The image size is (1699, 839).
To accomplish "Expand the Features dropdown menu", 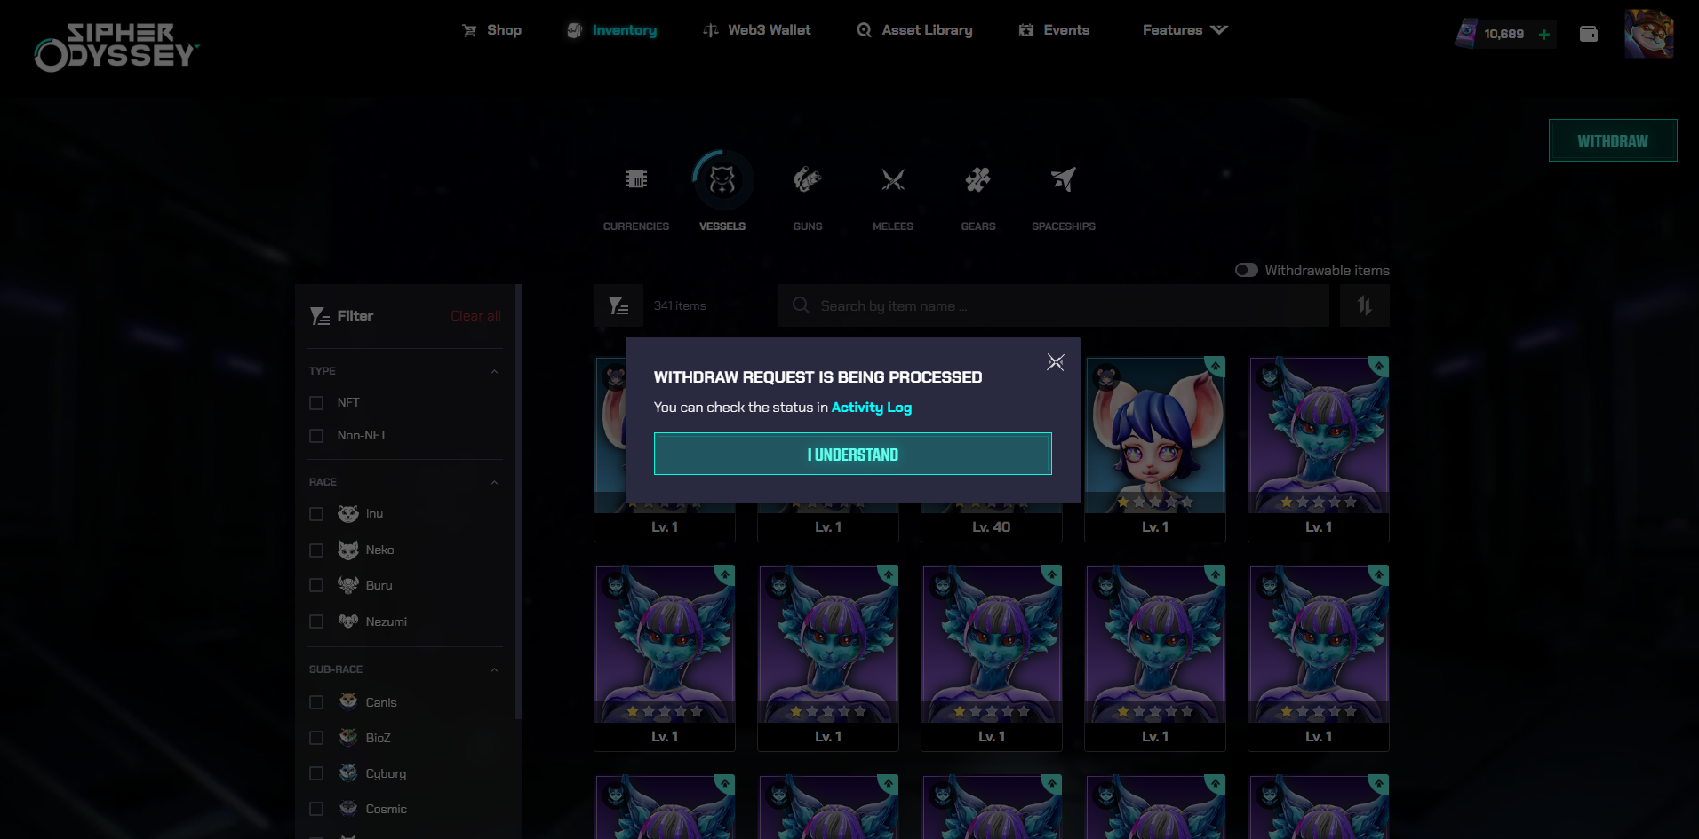I will [x=1185, y=30].
